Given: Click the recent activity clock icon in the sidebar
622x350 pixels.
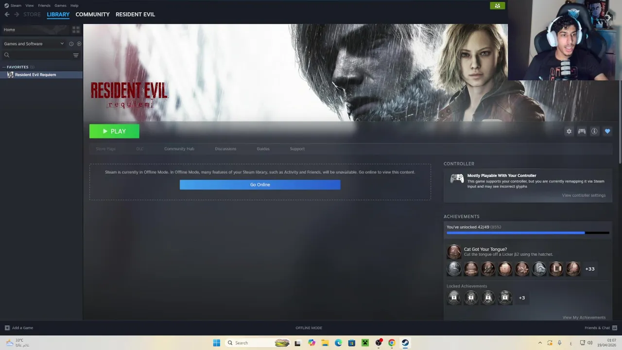Looking at the screenshot, I should tap(71, 44).
